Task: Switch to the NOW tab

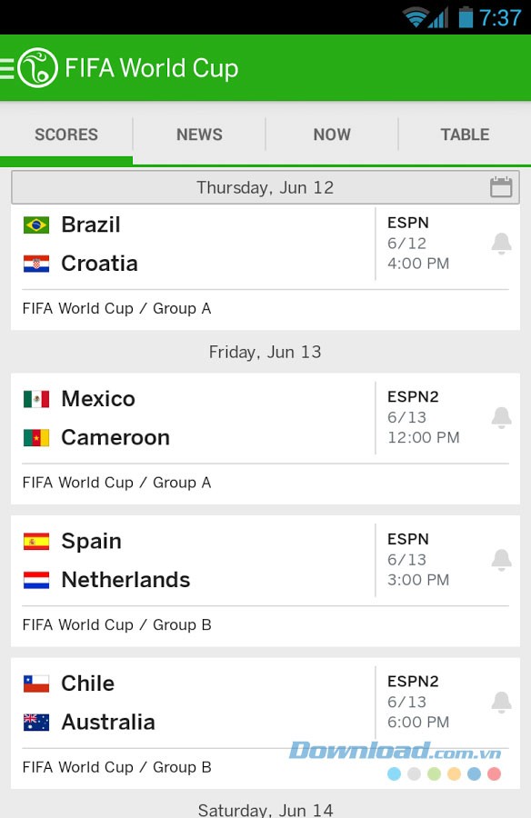Action: coord(331,135)
